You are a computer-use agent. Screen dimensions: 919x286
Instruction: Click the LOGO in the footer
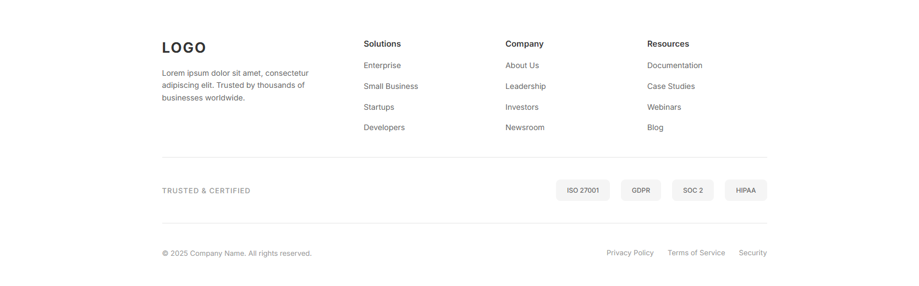[184, 48]
